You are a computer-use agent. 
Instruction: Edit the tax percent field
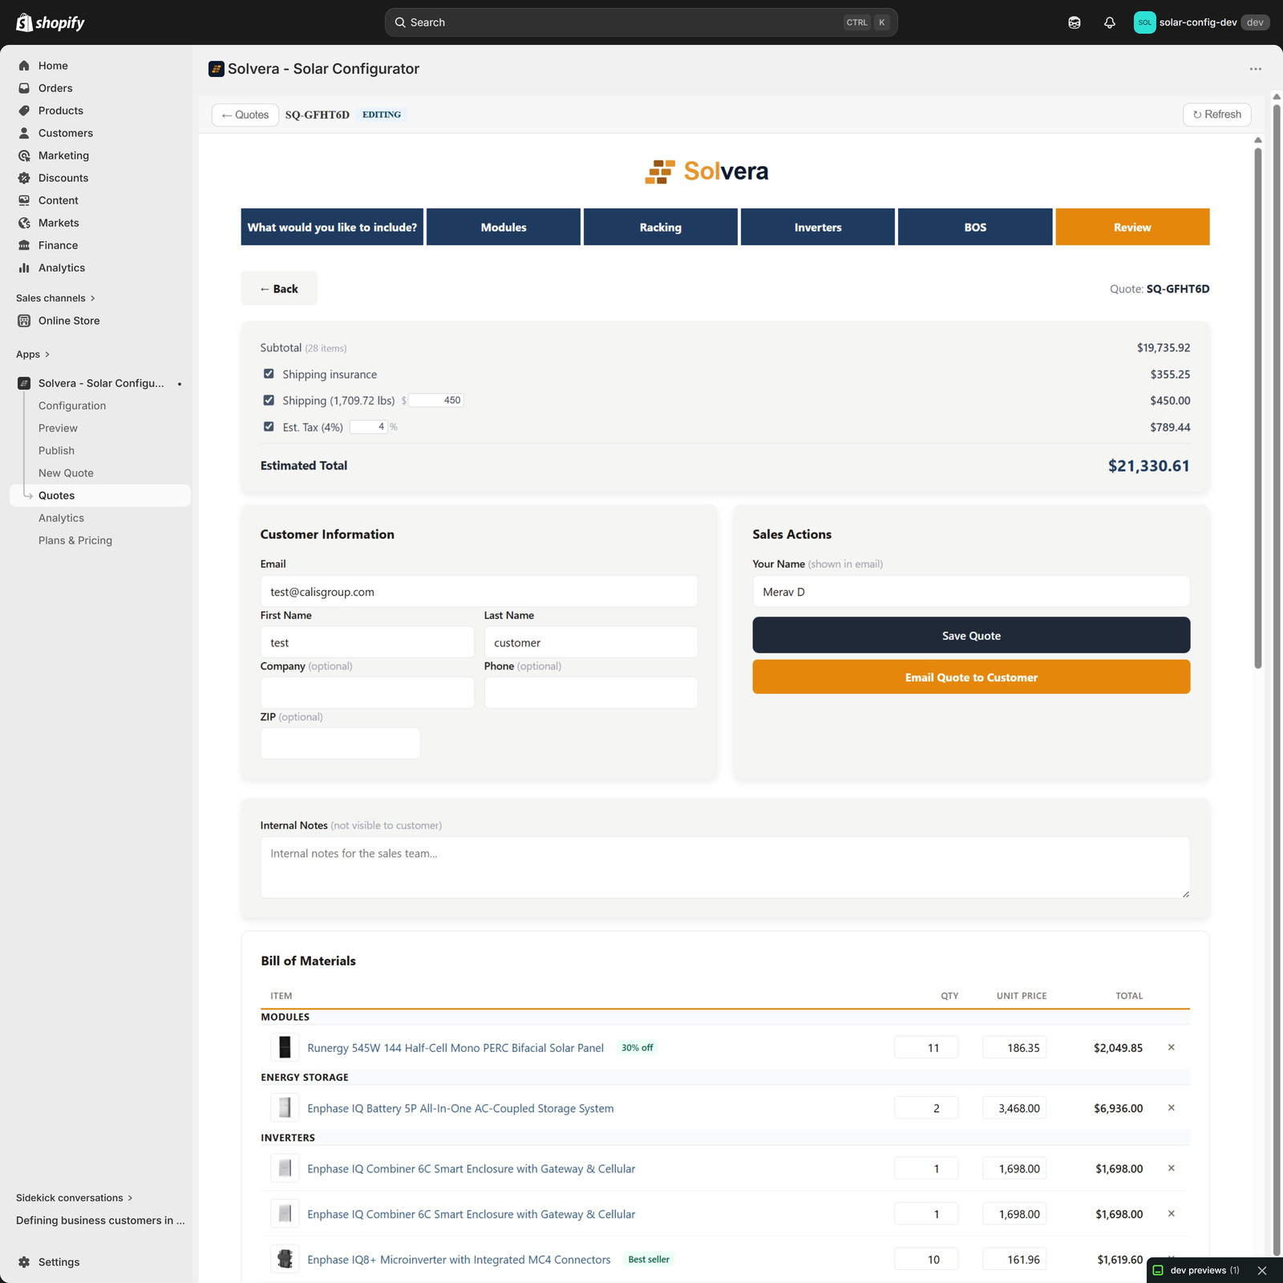(369, 427)
